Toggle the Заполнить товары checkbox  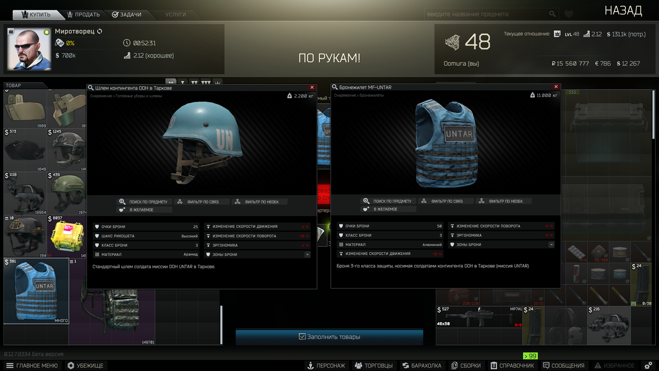pyautogui.click(x=302, y=336)
